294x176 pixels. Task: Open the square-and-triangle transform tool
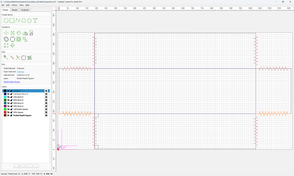(x=25, y=39)
